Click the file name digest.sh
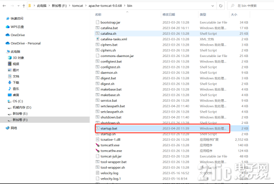 click(107, 84)
